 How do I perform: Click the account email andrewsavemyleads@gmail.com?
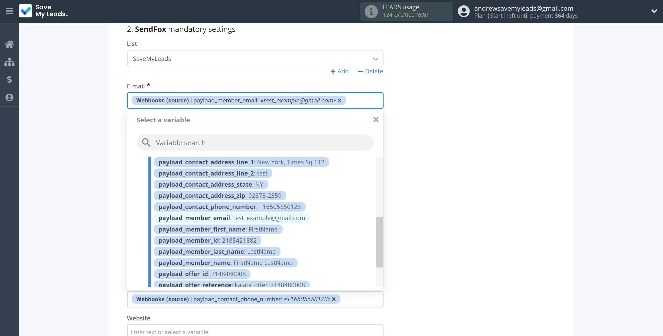click(524, 8)
